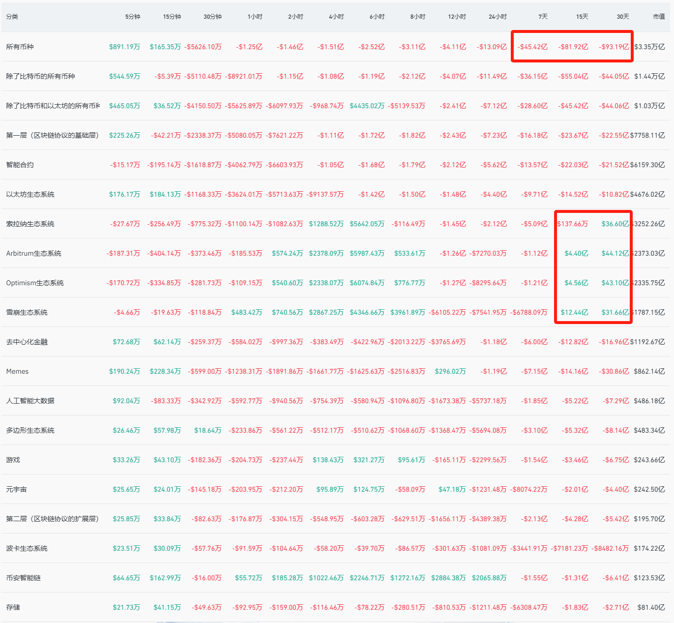Click $43.10亿 in Optimism生态系统 row

tap(615, 283)
